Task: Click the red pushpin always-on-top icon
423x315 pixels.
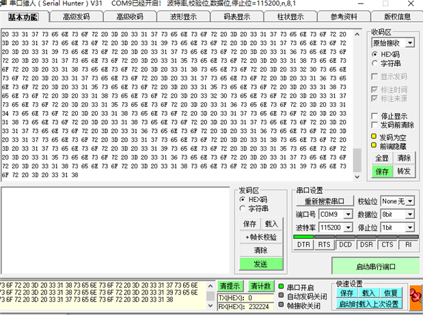Action: (x=415, y=297)
